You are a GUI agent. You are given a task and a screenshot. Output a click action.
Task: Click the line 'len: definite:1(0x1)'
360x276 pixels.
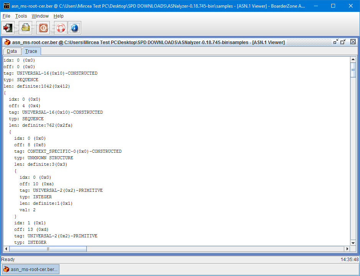click(x=46, y=203)
